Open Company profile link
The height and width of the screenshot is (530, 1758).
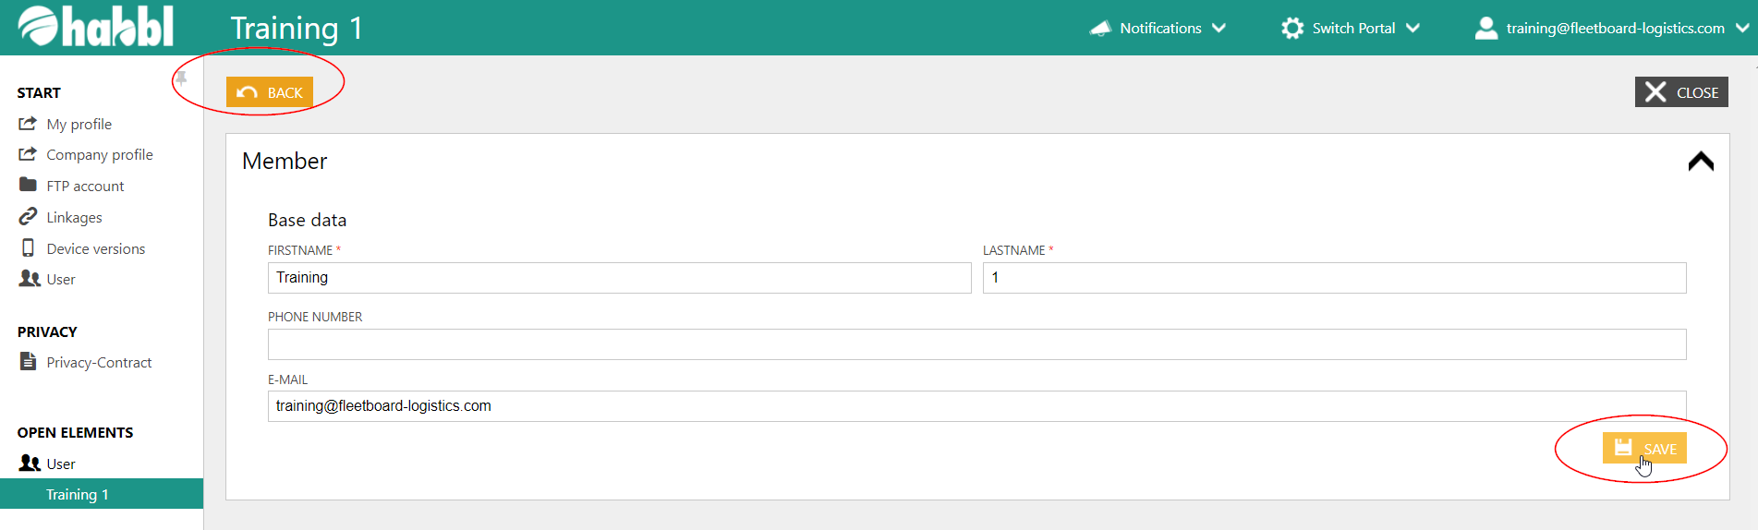point(99,154)
